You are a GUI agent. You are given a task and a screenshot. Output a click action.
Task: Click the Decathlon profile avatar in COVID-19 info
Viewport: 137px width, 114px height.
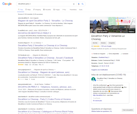93,79
